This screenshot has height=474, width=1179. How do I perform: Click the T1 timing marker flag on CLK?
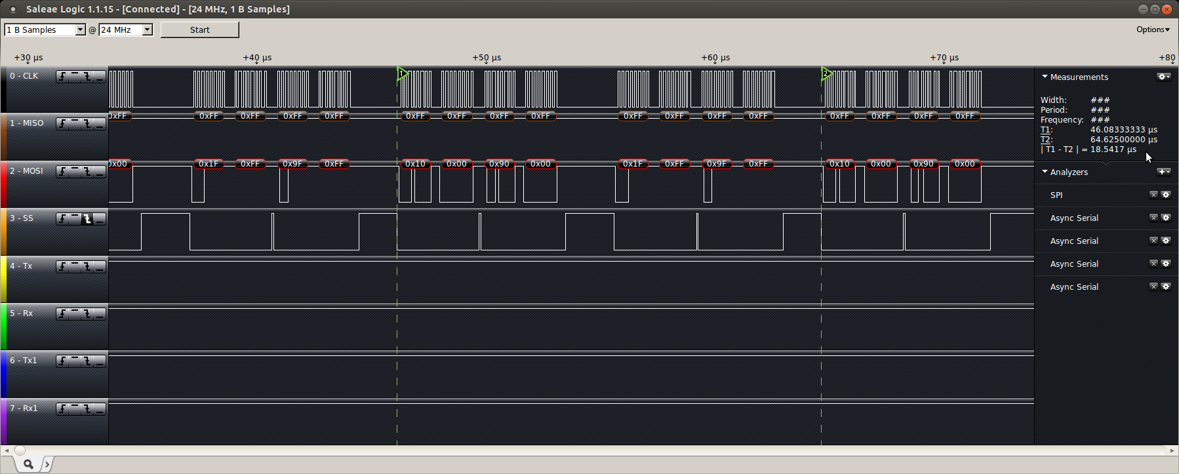tap(402, 74)
